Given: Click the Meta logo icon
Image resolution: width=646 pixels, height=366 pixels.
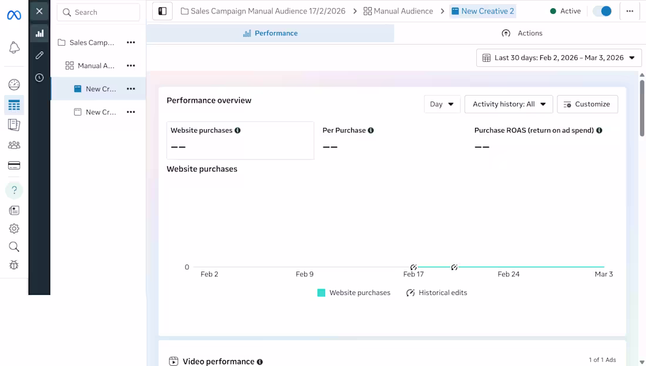Looking at the screenshot, I should [14, 15].
